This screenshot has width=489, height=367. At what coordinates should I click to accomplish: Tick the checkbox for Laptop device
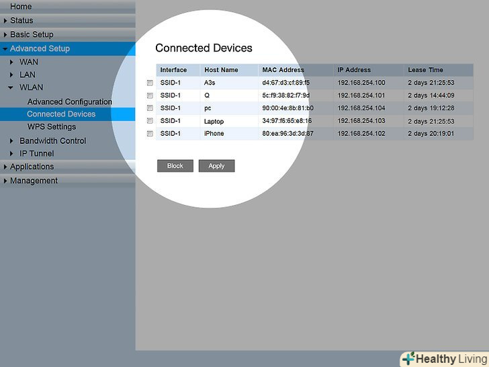(x=150, y=121)
